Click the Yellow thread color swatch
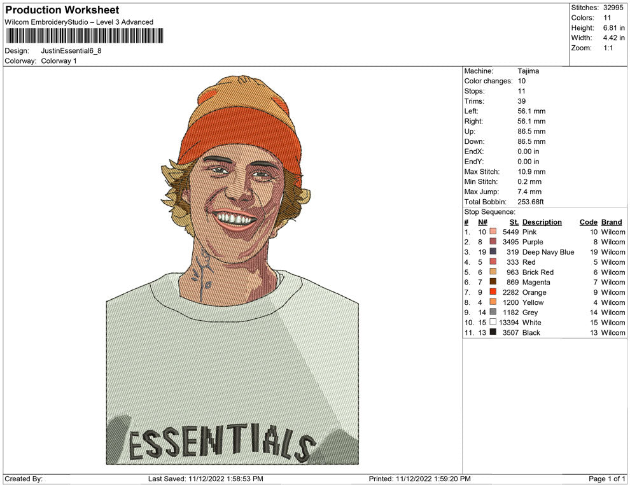Viewport: 630px width, 485px height. click(x=493, y=302)
